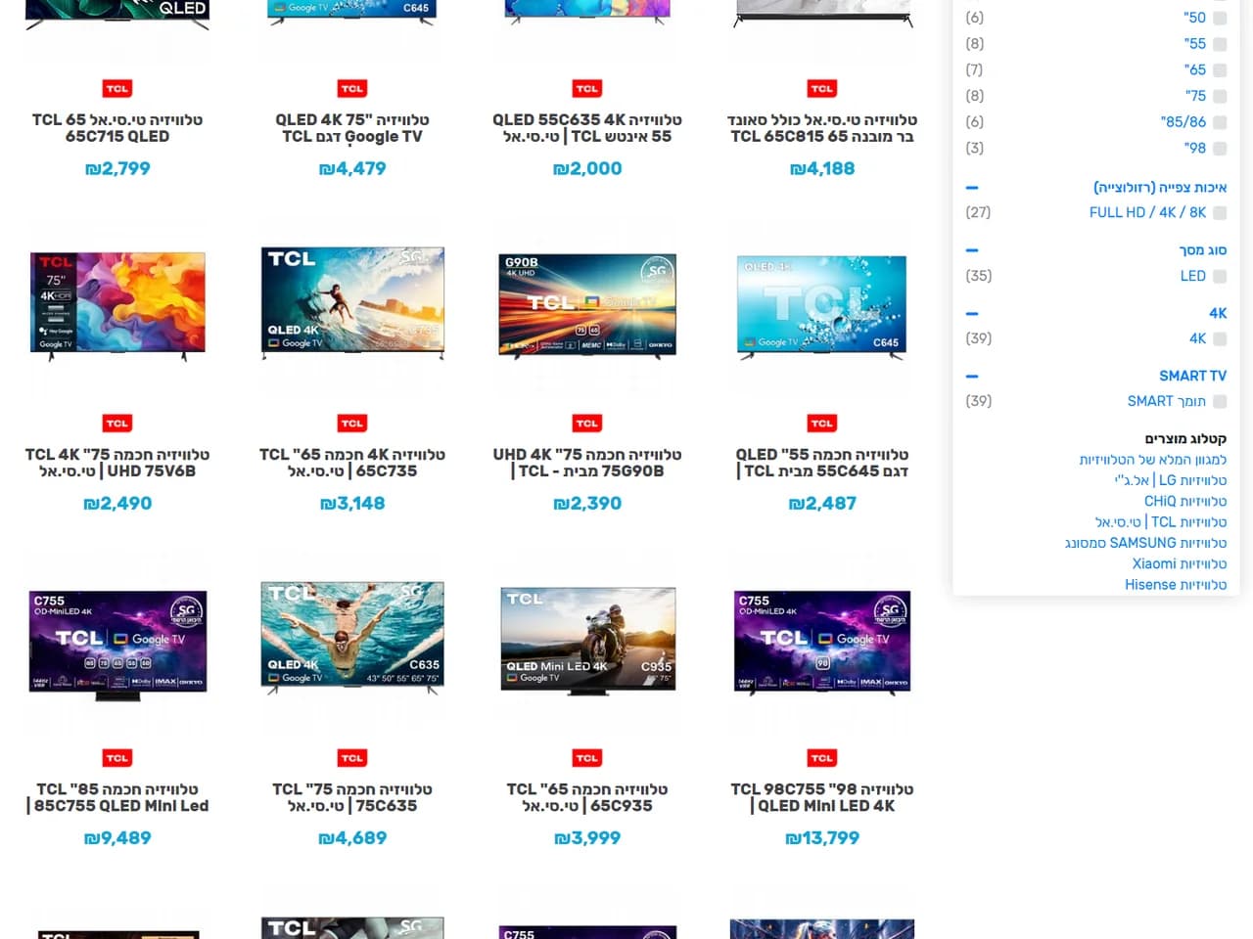Click the TCL brand badge above 65C715 QLED
Screen dimensions: 1253x939
[117, 89]
